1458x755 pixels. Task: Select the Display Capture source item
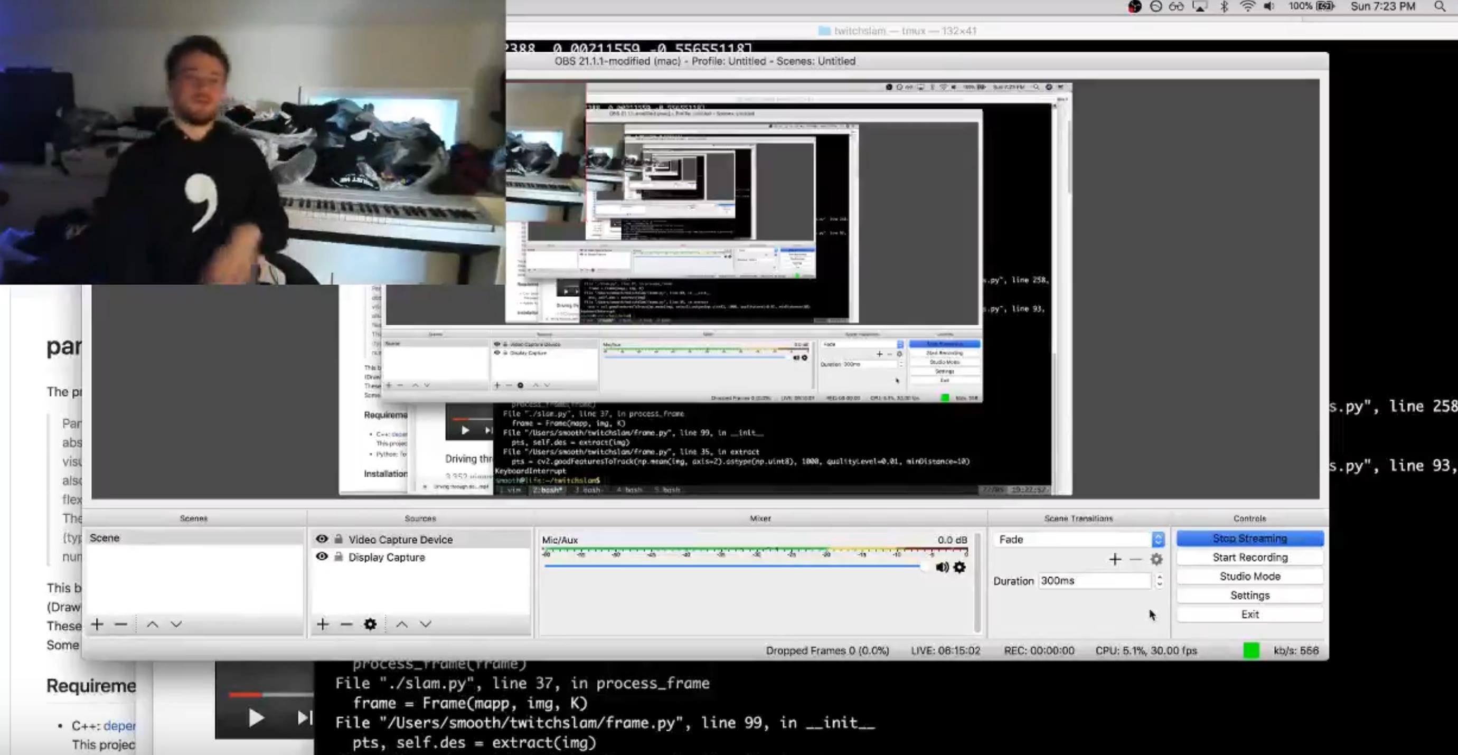pos(387,558)
